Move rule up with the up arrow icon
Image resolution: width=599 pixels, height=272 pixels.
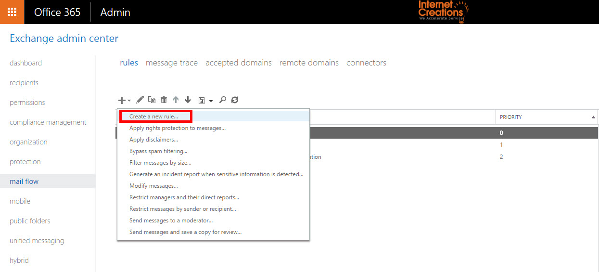(176, 100)
